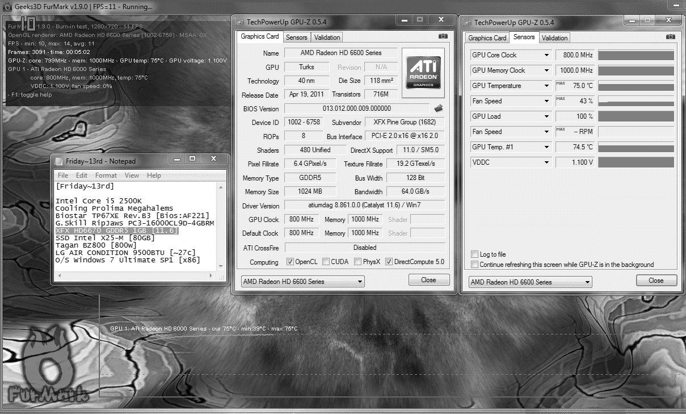The width and height of the screenshot is (686, 414).
Task: Open GPU selector dropdown in Sensors window
Action: (x=530, y=282)
